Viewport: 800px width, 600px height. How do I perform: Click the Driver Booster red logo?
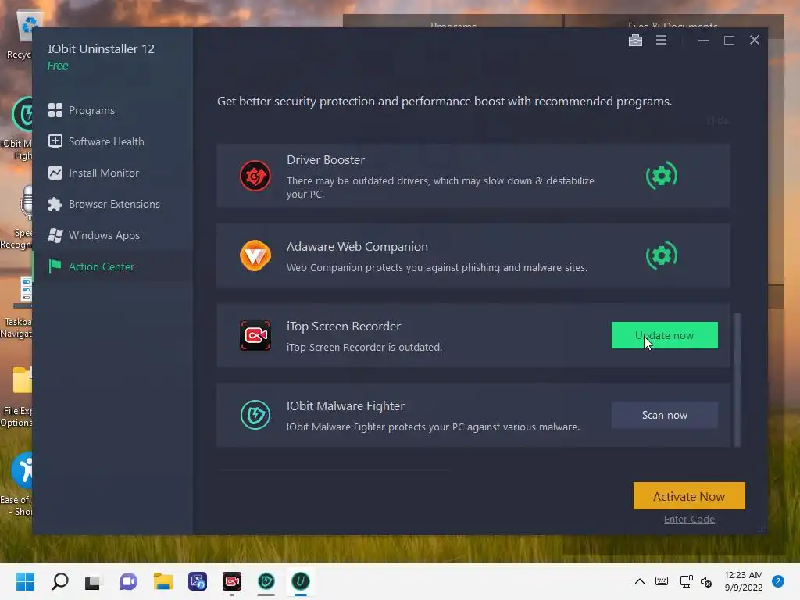point(255,176)
